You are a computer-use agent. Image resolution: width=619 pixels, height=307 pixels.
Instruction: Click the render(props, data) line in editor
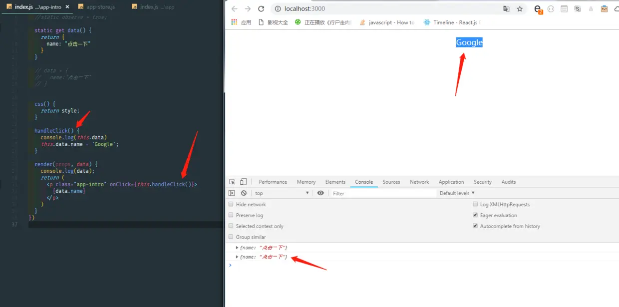click(66, 164)
